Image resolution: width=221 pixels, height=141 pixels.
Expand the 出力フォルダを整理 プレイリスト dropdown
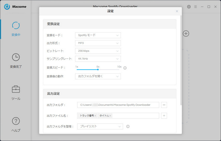pyautogui.click(x=100, y=126)
